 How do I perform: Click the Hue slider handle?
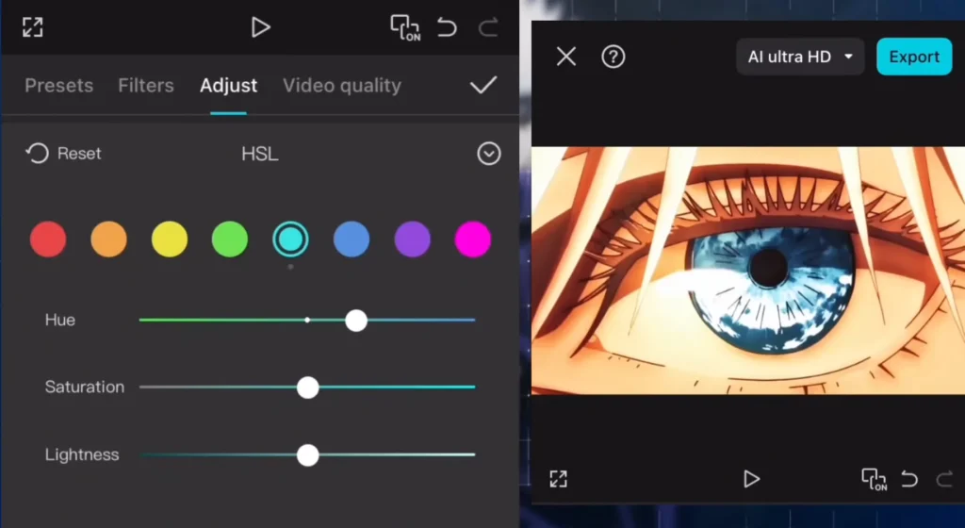coord(356,321)
